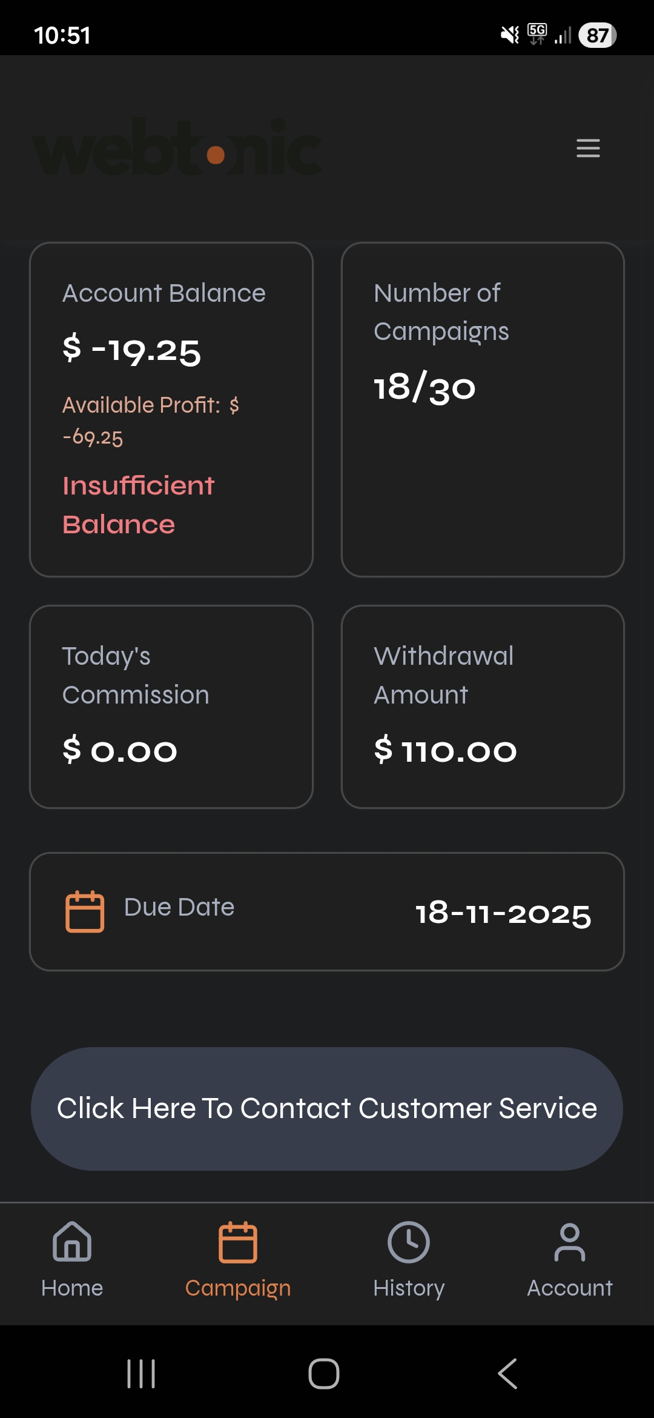Tap the due date 18-11-2025 value
This screenshot has width=654, height=1418.
[503, 913]
